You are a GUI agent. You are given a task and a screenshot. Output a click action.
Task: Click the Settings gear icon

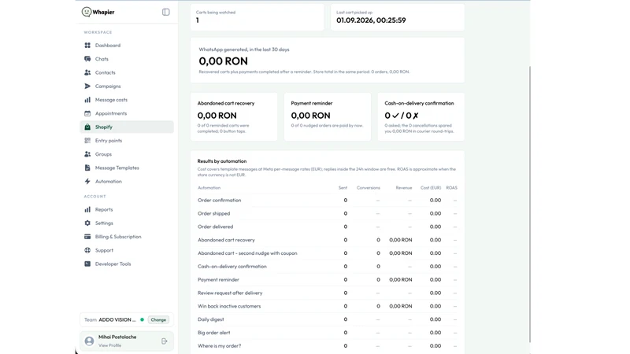[87, 223]
